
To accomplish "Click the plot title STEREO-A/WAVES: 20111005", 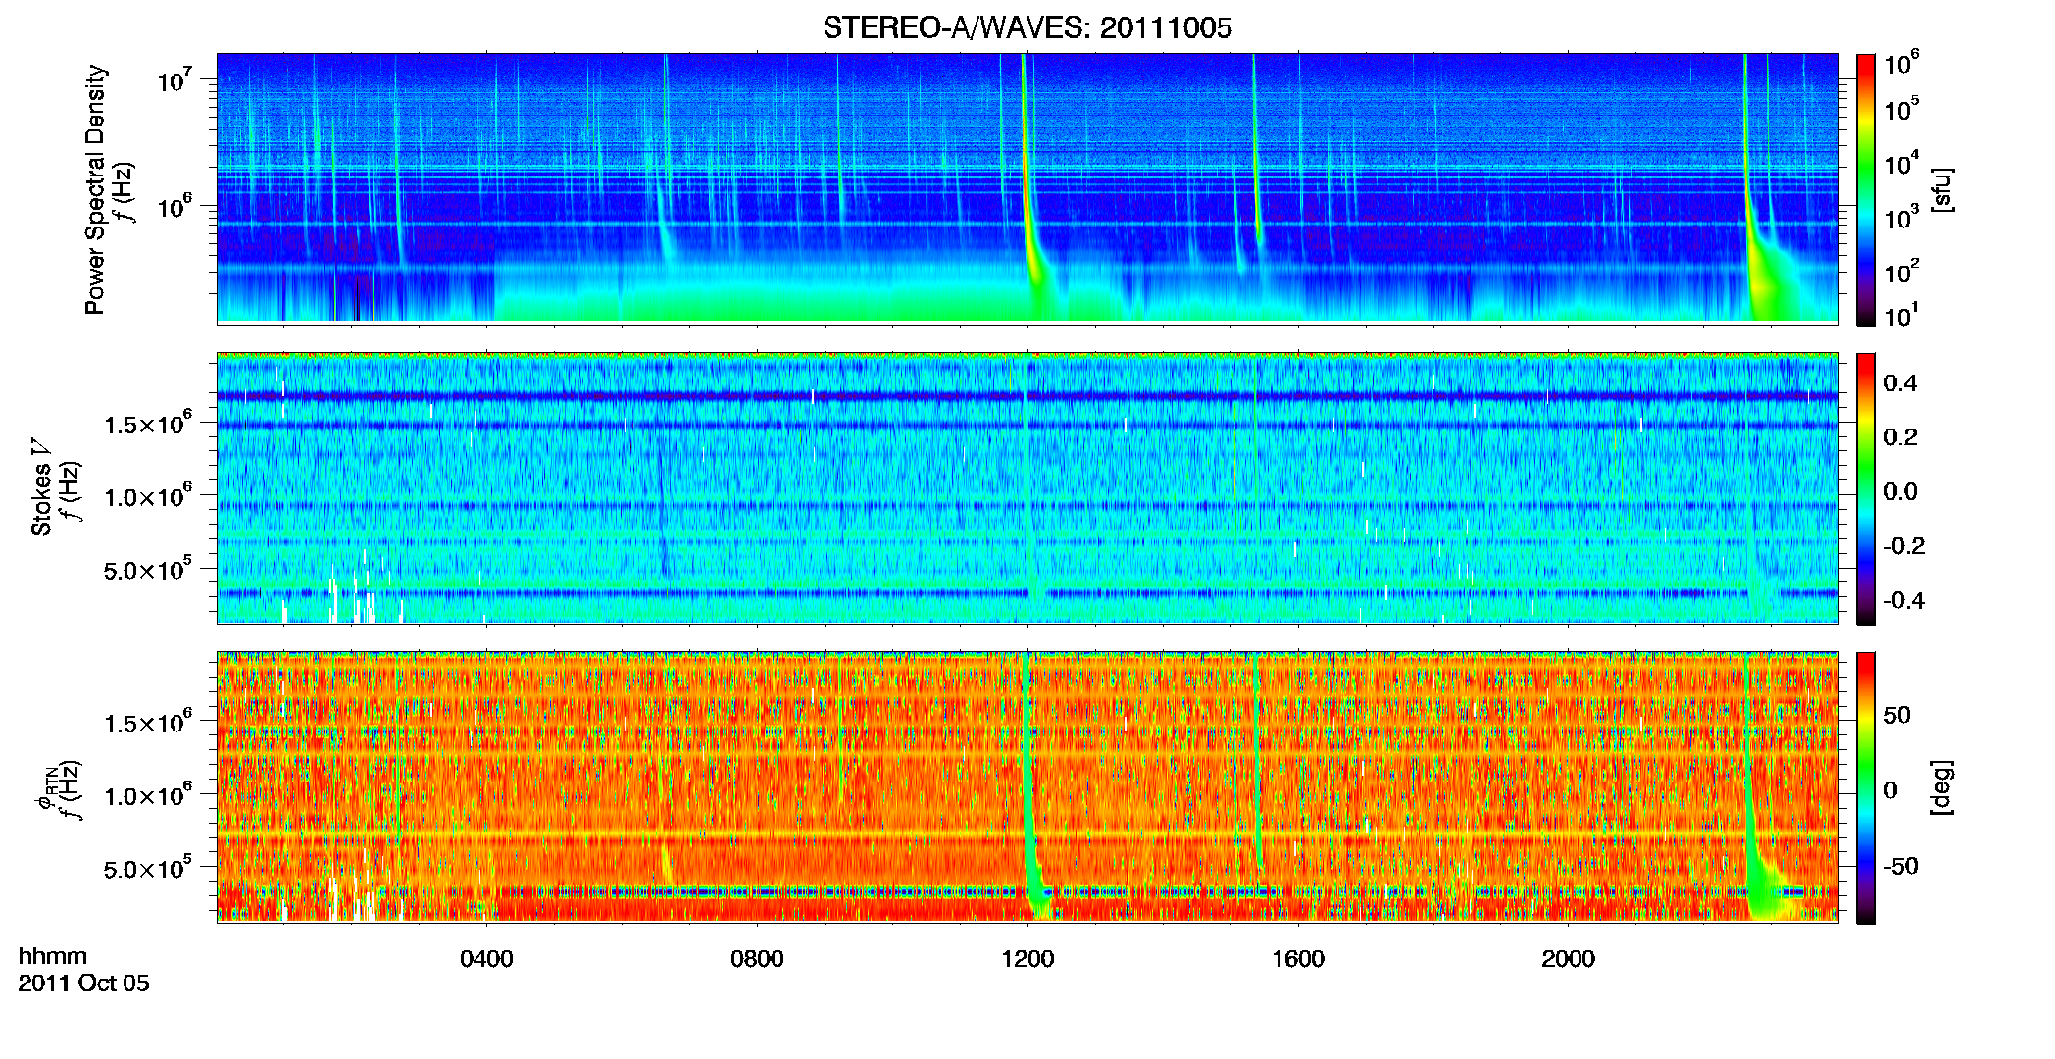I will 1027,27.
